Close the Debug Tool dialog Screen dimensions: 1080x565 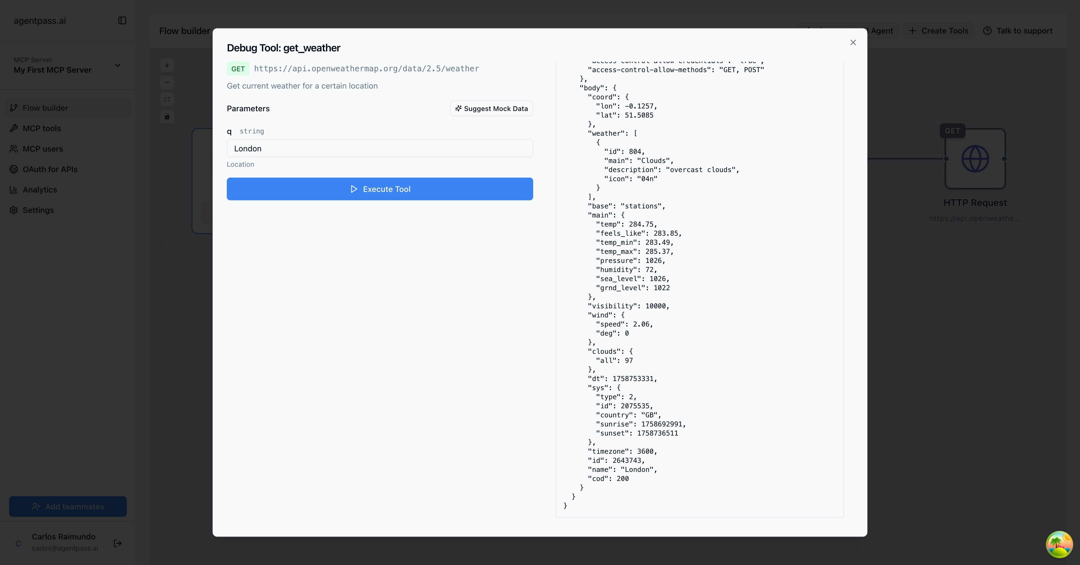853,42
